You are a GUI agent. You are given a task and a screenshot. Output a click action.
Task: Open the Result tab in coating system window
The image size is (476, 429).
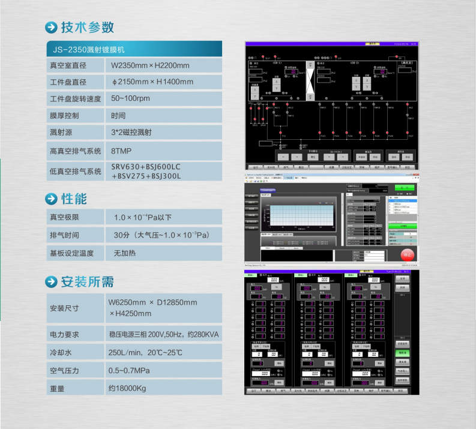(282, 248)
